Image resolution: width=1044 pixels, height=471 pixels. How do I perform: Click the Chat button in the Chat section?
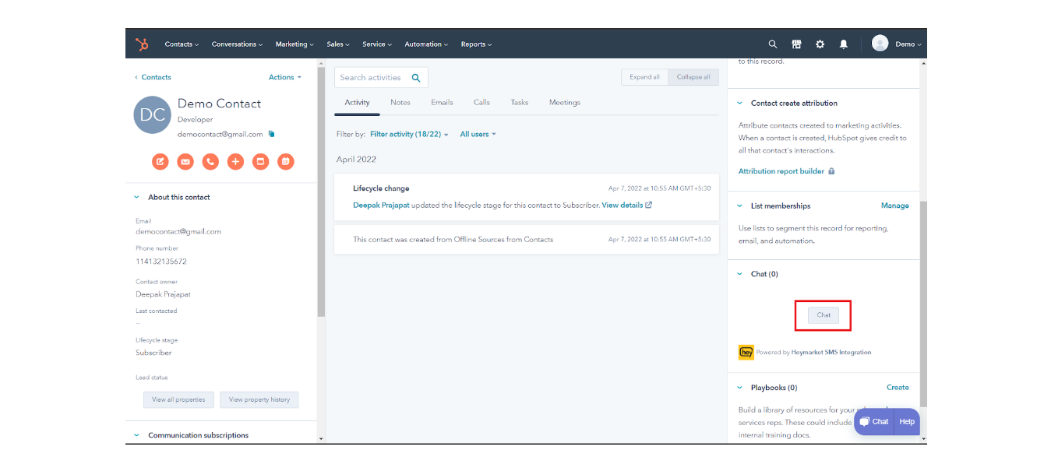point(824,315)
